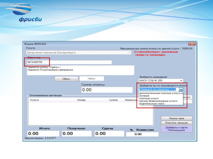Click the commission percent field

(x=130, y=134)
